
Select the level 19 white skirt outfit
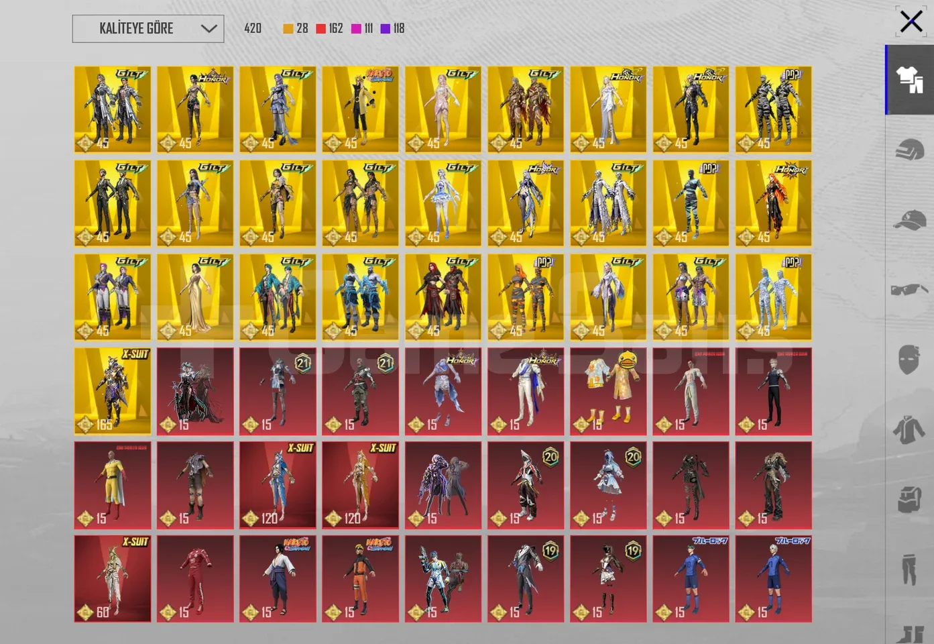click(x=608, y=579)
